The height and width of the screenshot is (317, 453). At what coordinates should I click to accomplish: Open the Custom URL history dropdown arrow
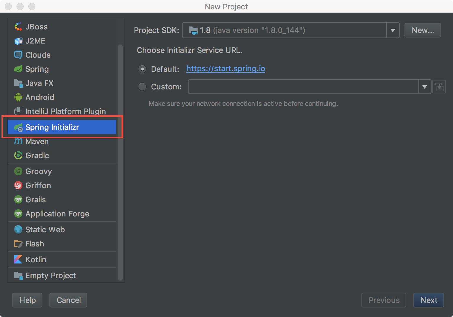point(425,87)
